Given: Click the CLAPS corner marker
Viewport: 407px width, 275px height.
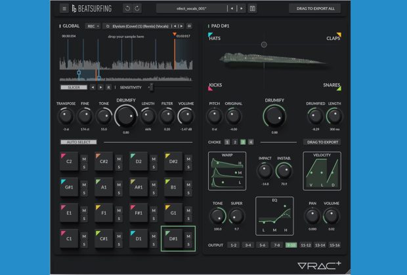Looking at the screenshot, I should pos(339,35).
